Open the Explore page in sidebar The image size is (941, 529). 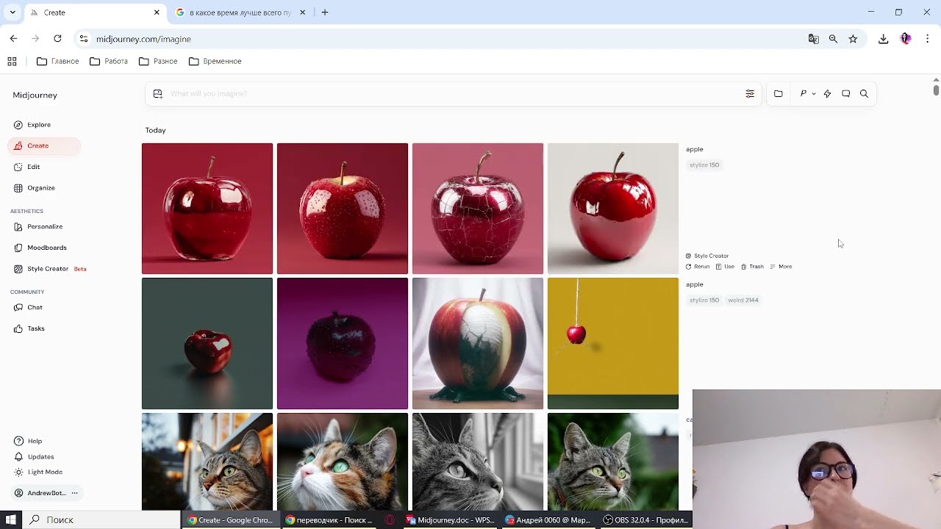[32, 125]
